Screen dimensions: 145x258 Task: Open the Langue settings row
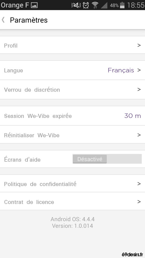click(72, 70)
